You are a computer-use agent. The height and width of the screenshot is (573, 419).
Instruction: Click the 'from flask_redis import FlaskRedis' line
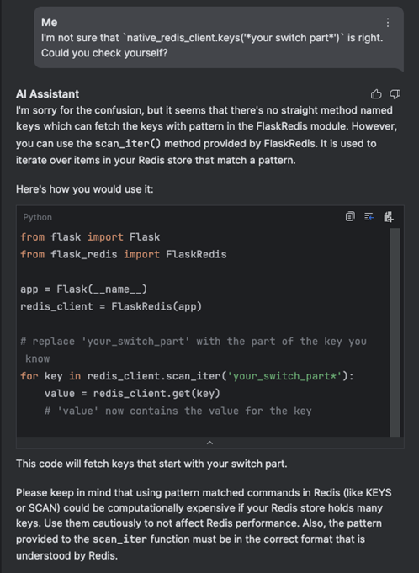point(124,254)
